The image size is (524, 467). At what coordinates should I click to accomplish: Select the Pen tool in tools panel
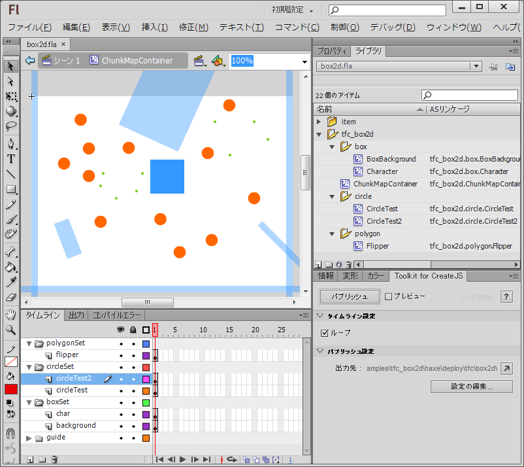click(10, 144)
